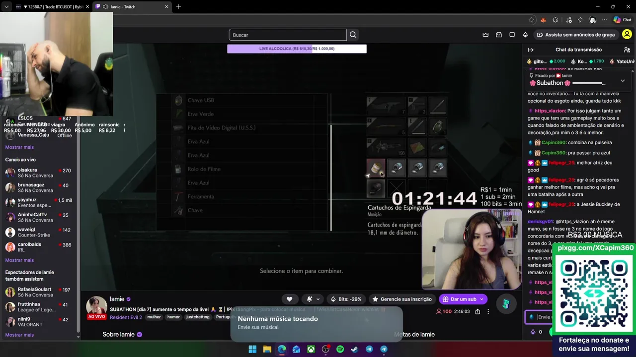Image resolution: width=636 pixels, height=357 pixels.
Task: Open the whispers speech bubble icon
Action: (x=512, y=35)
